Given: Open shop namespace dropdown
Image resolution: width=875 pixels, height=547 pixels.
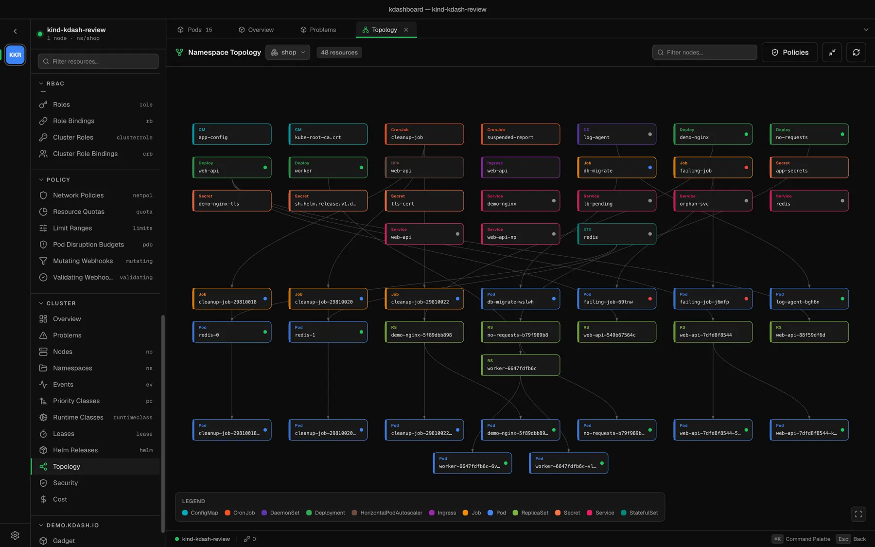Looking at the screenshot, I should point(288,53).
